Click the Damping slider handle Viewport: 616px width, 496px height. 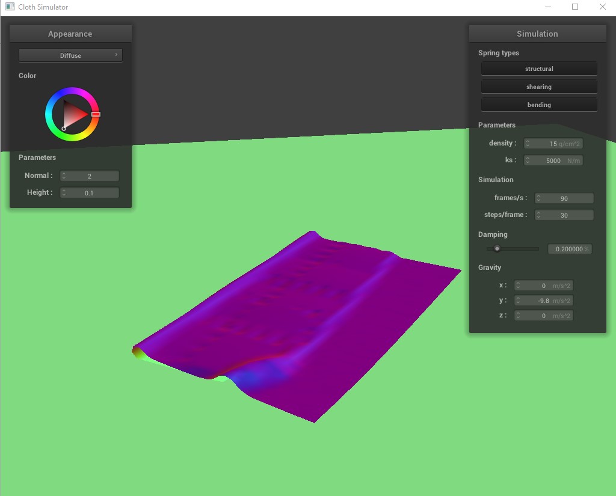[x=497, y=248]
